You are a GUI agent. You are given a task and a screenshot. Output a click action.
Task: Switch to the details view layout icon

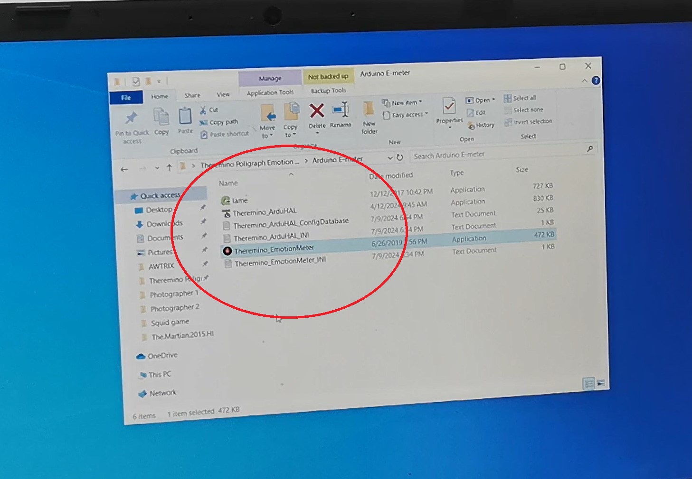588,383
